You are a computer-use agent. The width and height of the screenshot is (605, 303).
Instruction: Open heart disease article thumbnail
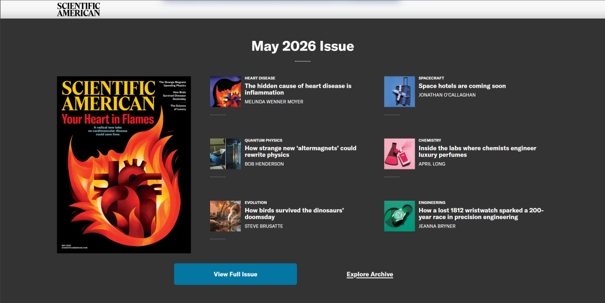[225, 92]
